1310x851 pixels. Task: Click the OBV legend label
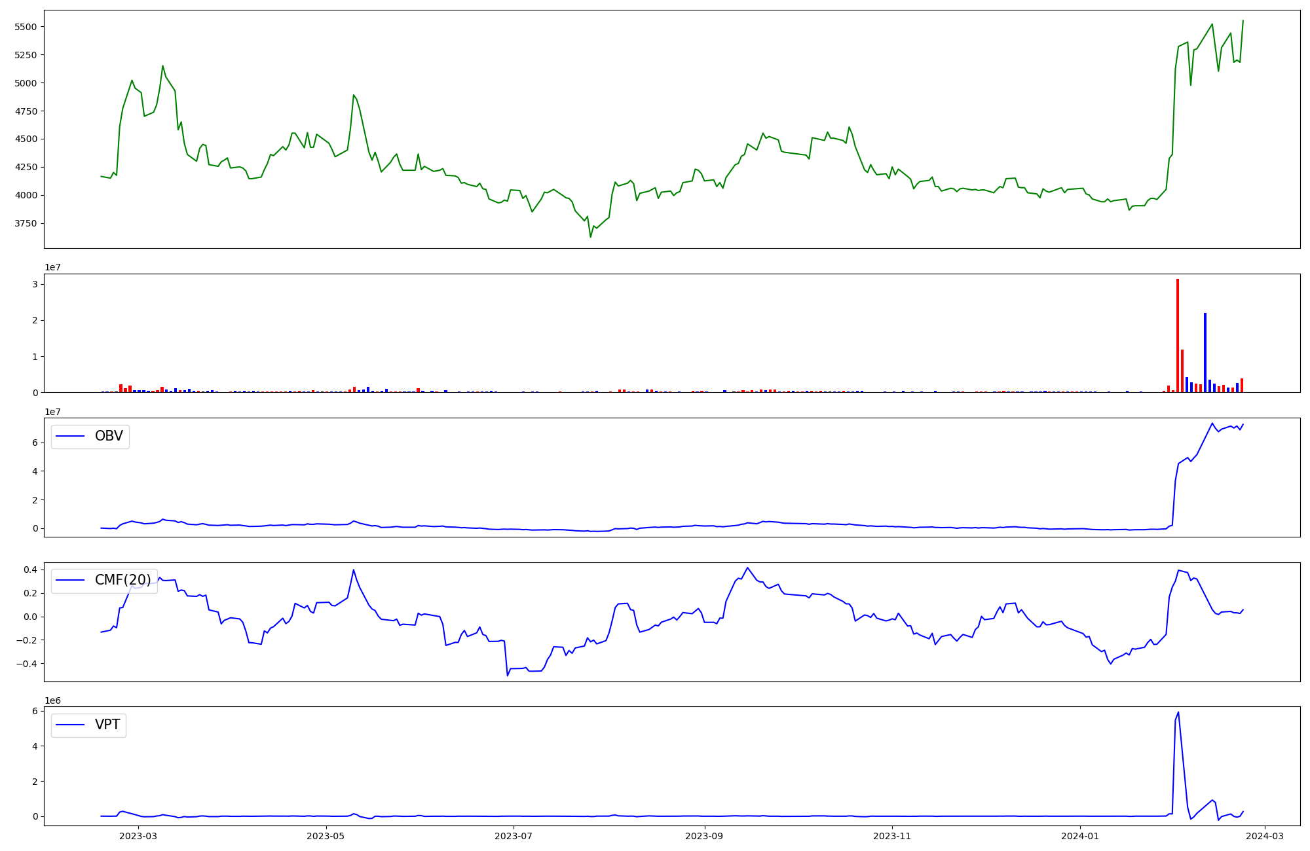point(109,437)
